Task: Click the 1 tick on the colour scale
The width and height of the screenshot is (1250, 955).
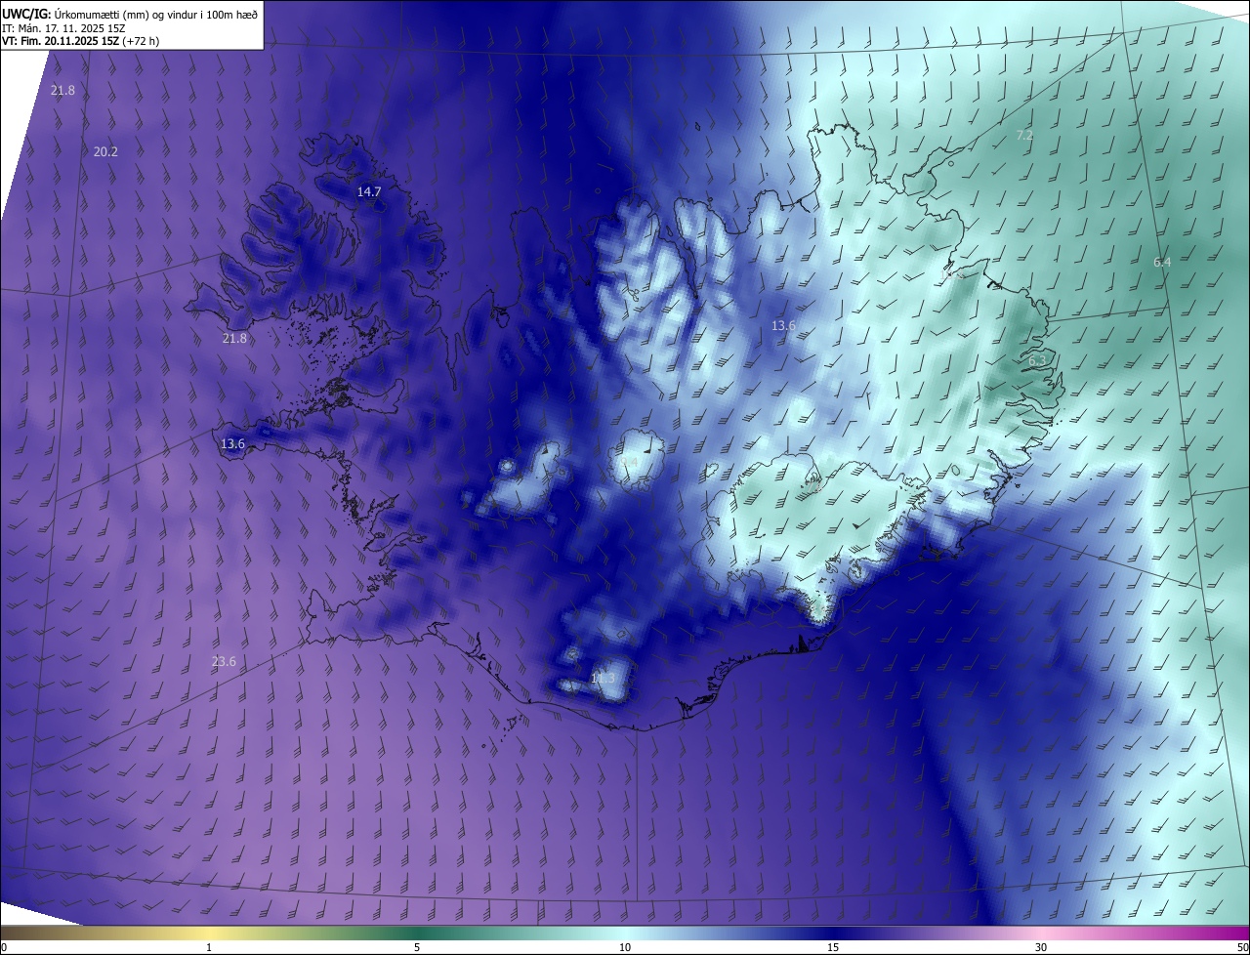Action: [209, 947]
